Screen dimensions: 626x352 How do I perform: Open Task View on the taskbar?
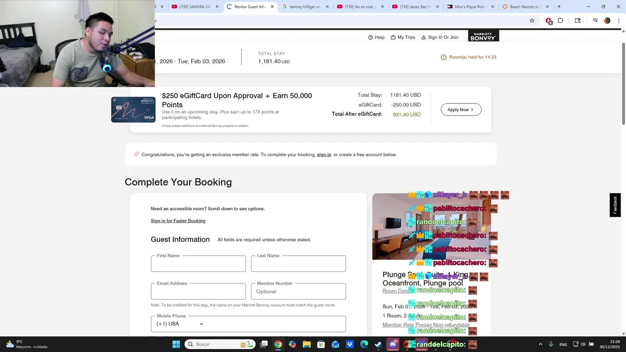coord(264,344)
